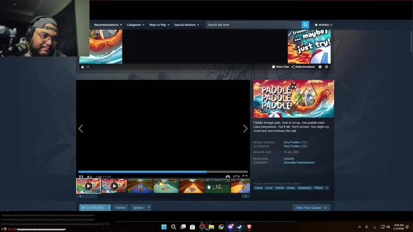Image resolution: width=413 pixels, height=232 pixels.
Task: Click the Show Chat speech bubble
Action: point(280,67)
